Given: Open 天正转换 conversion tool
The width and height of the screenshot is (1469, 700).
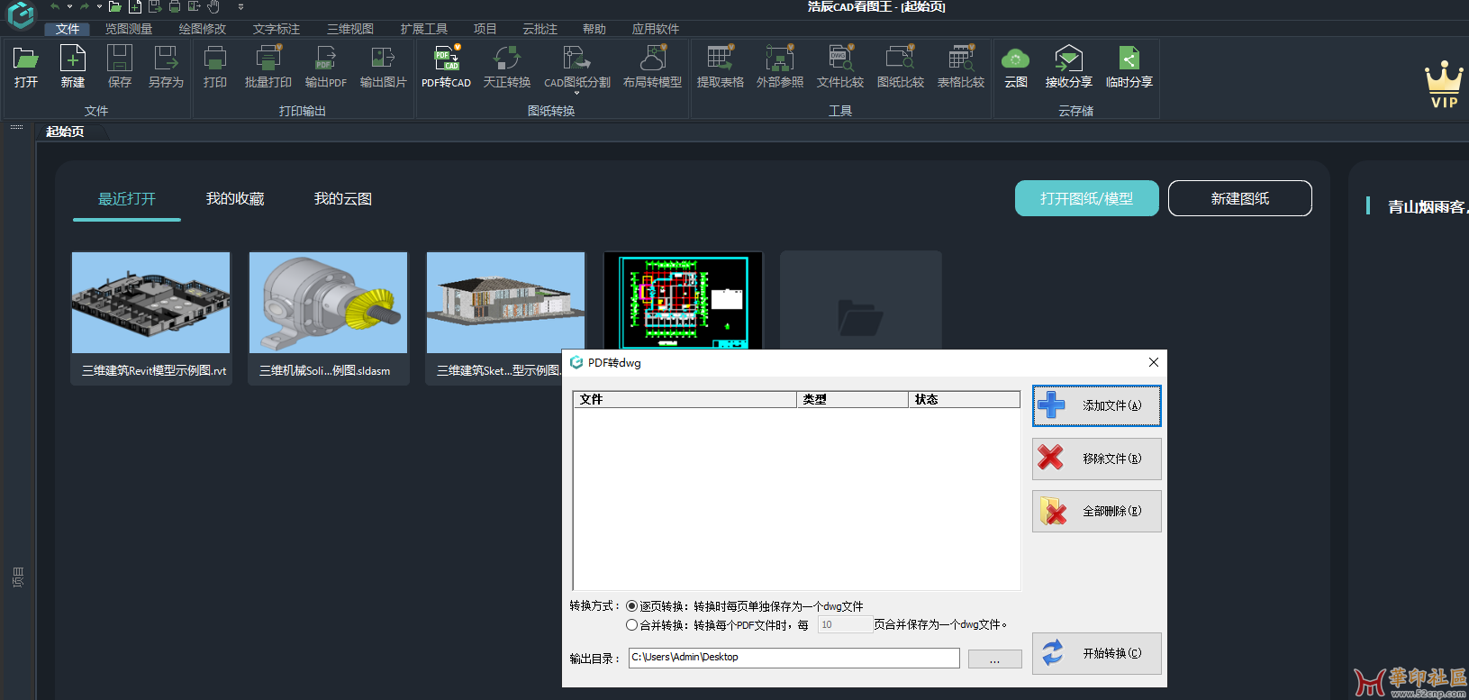Looking at the screenshot, I should [x=507, y=68].
